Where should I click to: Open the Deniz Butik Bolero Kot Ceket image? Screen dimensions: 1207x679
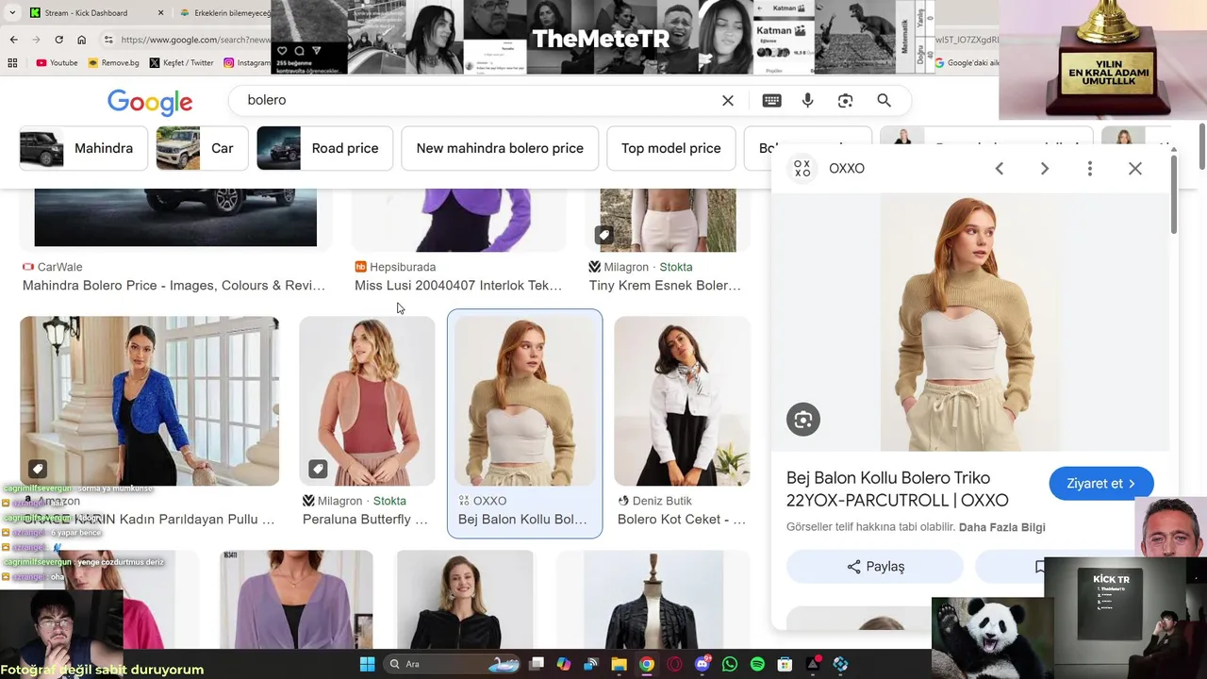click(682, 401)
